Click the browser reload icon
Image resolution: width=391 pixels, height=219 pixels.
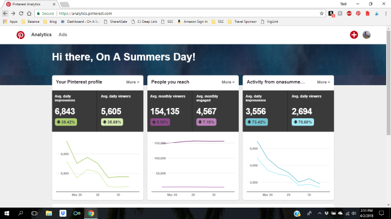pyautogui.click(x=21, y=13)
